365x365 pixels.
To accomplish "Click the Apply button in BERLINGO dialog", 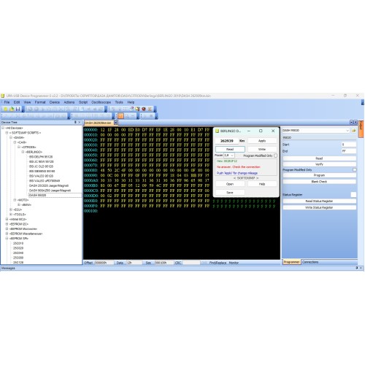I will pos(262,141).
